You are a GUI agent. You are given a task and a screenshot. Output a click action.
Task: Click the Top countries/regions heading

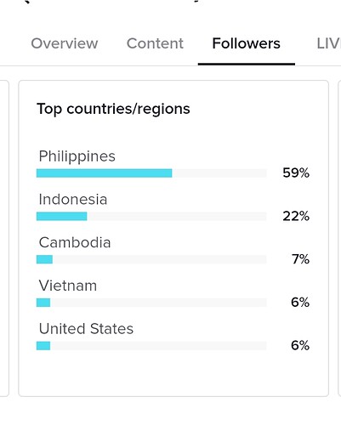[x=113, y=109]
